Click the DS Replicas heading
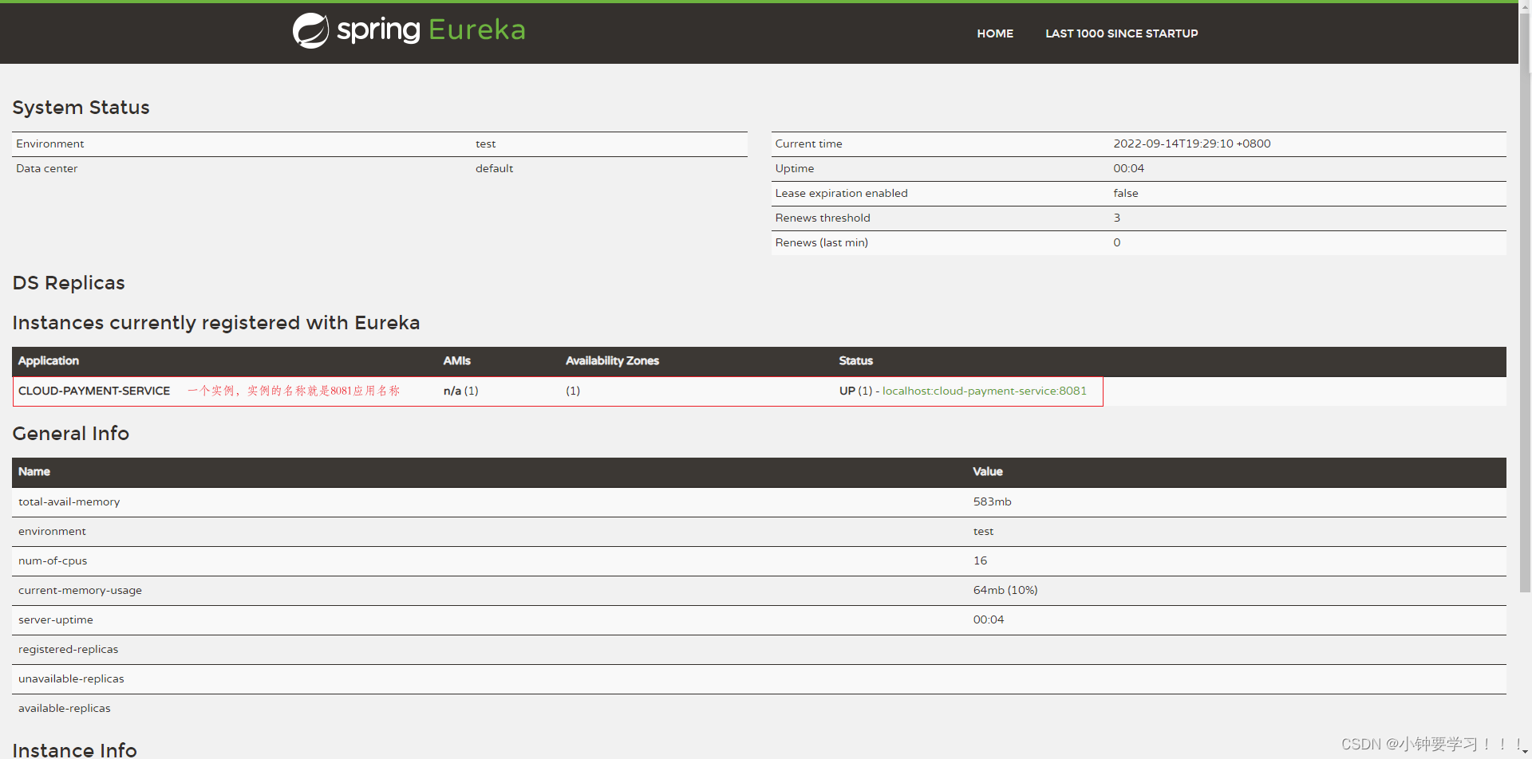Viewport: 1532px width, 759px height. pos(69,283)
